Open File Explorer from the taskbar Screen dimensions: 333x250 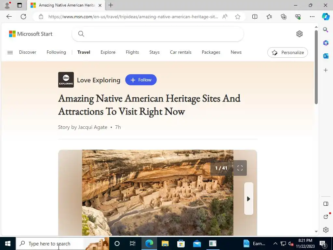165,243
